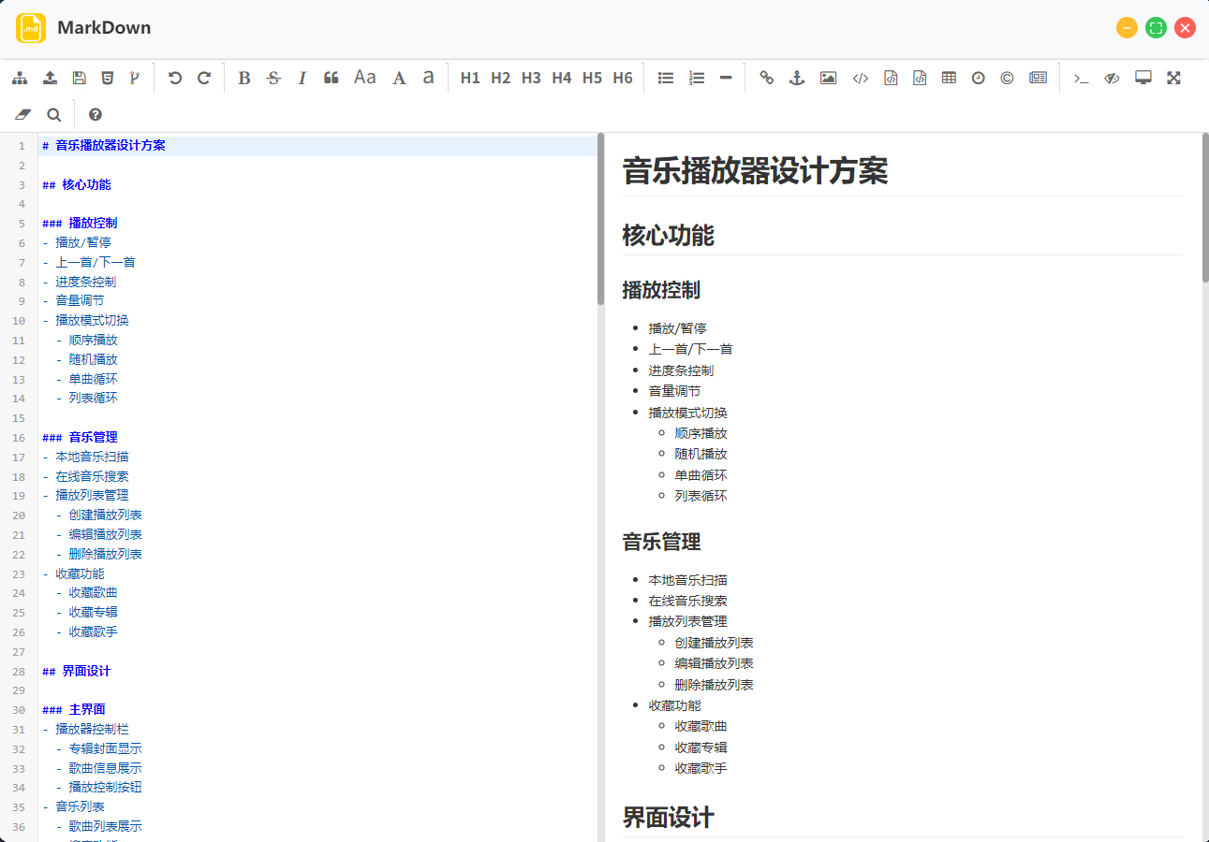Click the MarkDown app logo
The width and height of the screenshot is (1209, 842).
[x=31, y=28]
